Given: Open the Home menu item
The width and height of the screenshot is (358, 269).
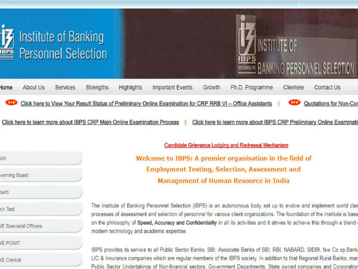Looking at the screenshot, I should point(6,87).
